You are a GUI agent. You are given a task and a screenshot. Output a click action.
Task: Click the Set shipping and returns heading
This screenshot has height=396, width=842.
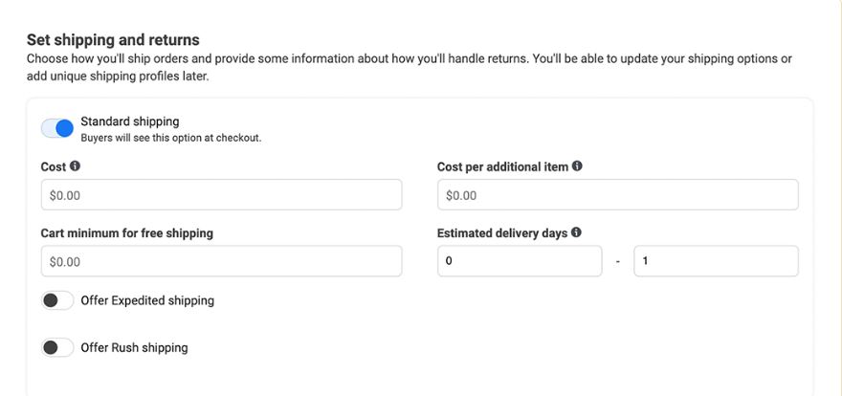point(113,40)
